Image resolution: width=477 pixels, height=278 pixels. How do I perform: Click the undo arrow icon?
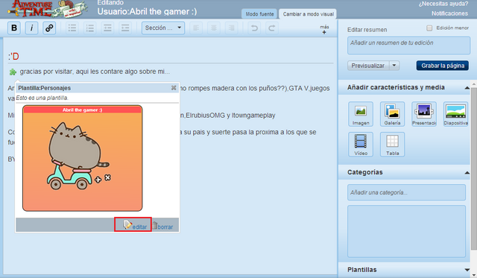[x=254, y=28]
